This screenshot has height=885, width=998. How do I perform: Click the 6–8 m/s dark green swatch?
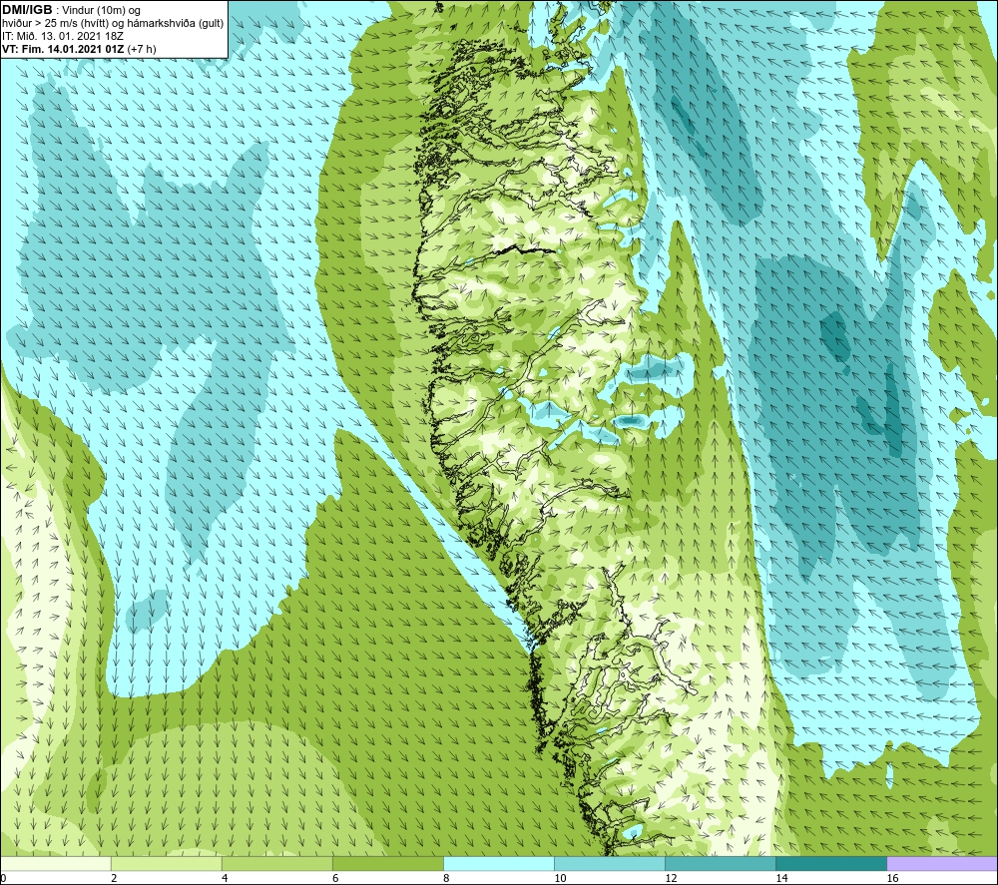point(388,864)
